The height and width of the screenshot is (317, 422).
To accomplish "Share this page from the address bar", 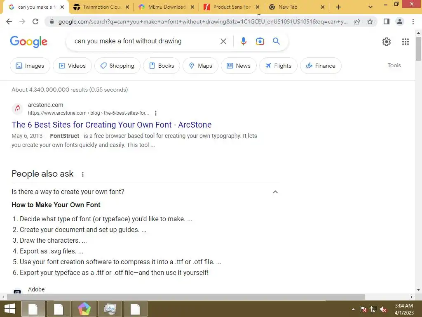I will click(357, 21).
